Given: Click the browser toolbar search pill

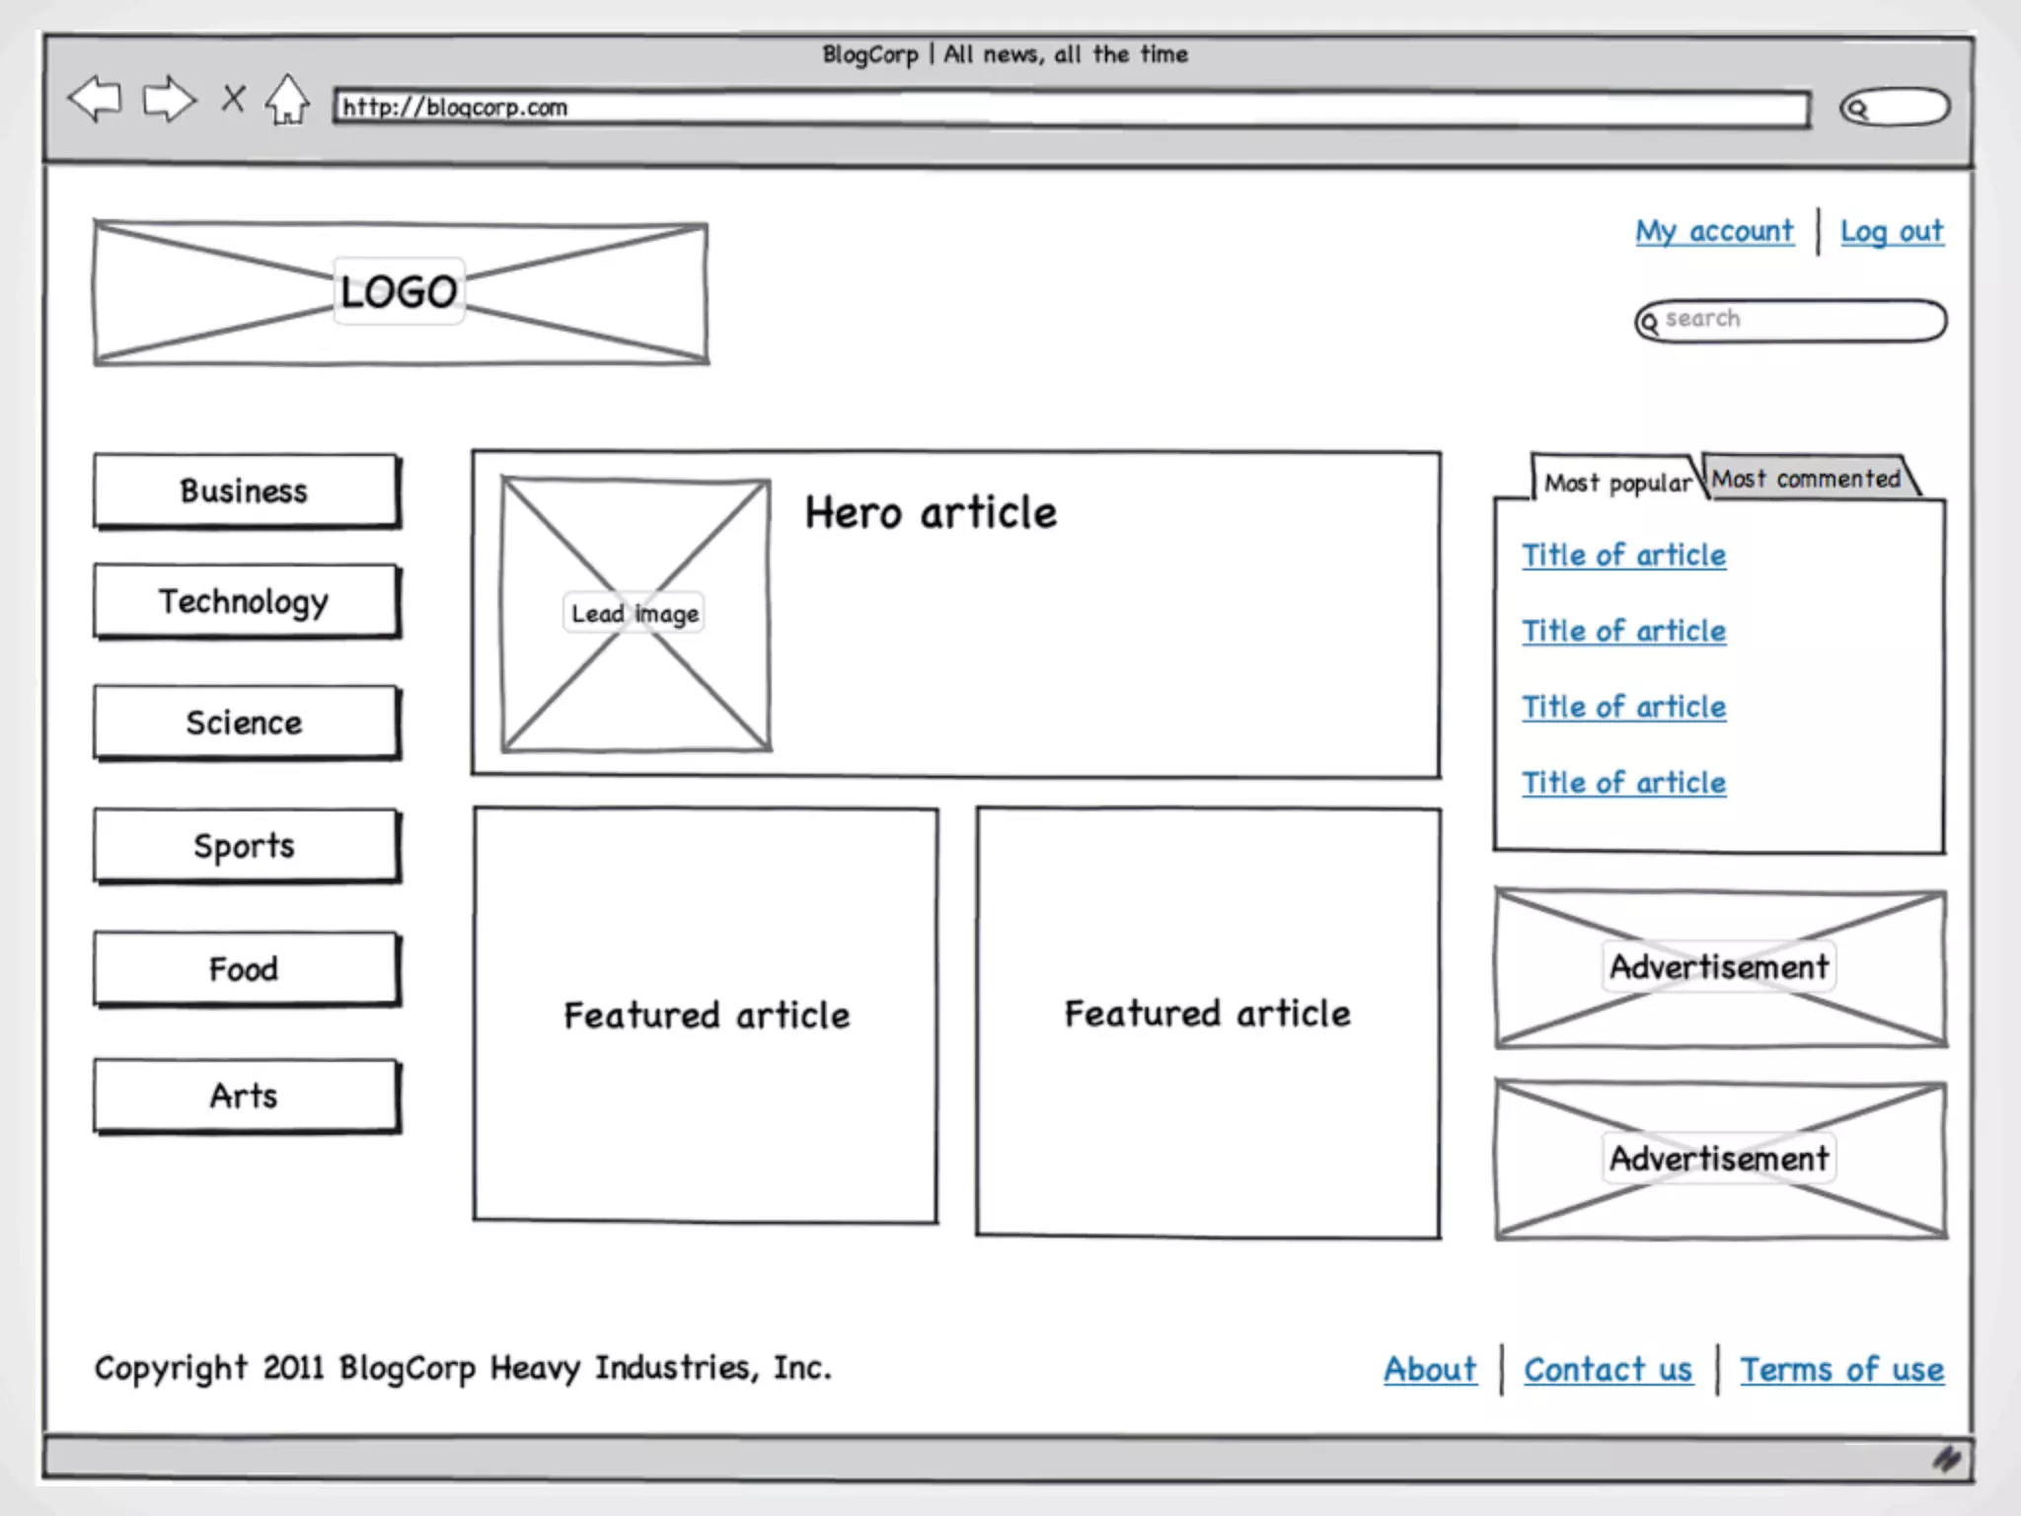Looking at the screenshot, I should point(1895,108).
